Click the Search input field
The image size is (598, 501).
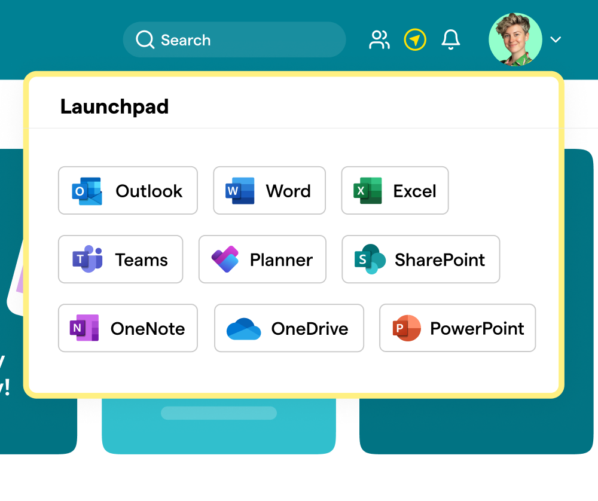[x=234, y=39]
